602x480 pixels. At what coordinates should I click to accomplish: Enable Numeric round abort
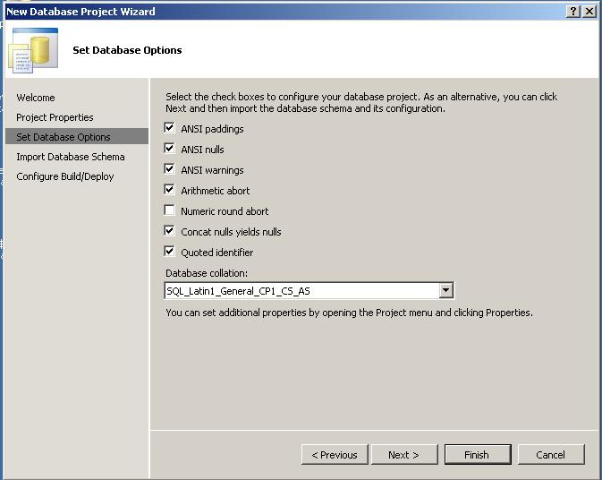[169, 210]
